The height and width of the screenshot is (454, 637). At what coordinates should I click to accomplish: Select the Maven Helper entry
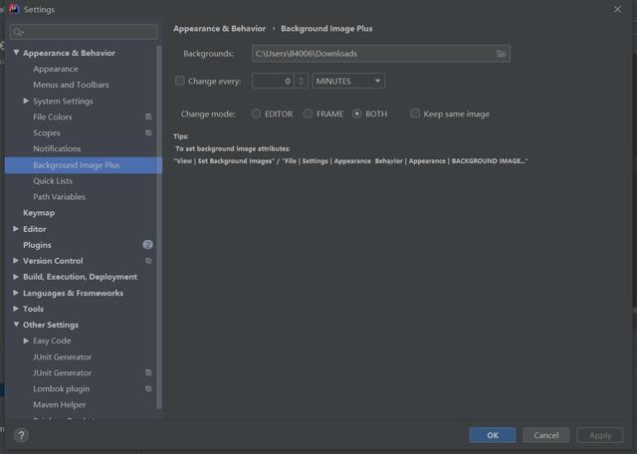click(x=60, y=405)
